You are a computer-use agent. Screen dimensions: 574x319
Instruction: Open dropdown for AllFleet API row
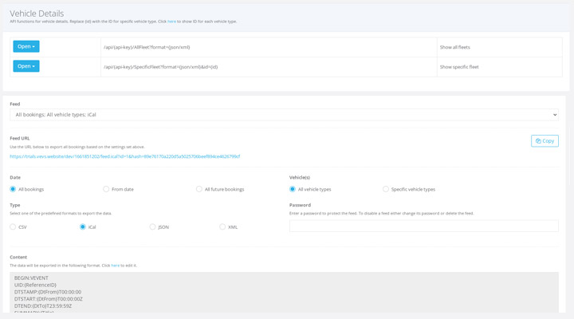point(26,46)
